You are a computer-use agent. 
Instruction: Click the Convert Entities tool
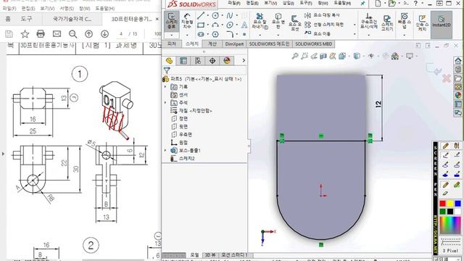pos(278,21)
